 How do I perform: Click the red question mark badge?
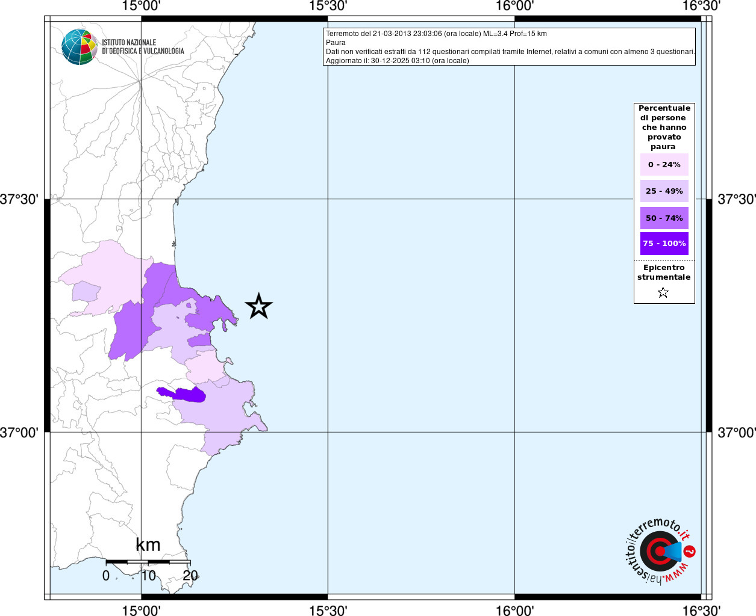pyautogui.click(x=690, y=551)
